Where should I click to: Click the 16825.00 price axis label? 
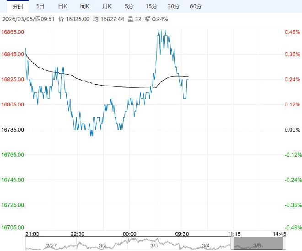(13, 80)
